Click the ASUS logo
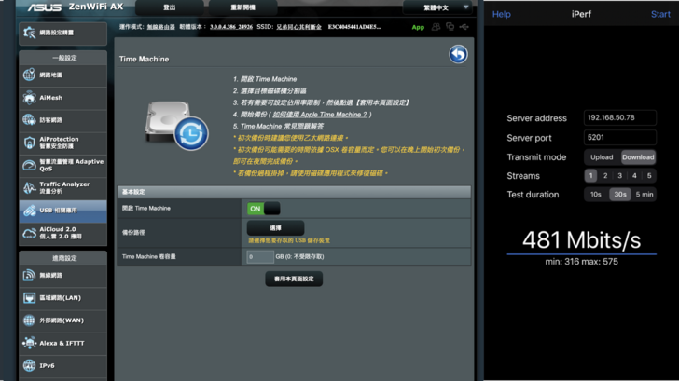This screenshot has width=679, height=381. click(x=45, y=7)
